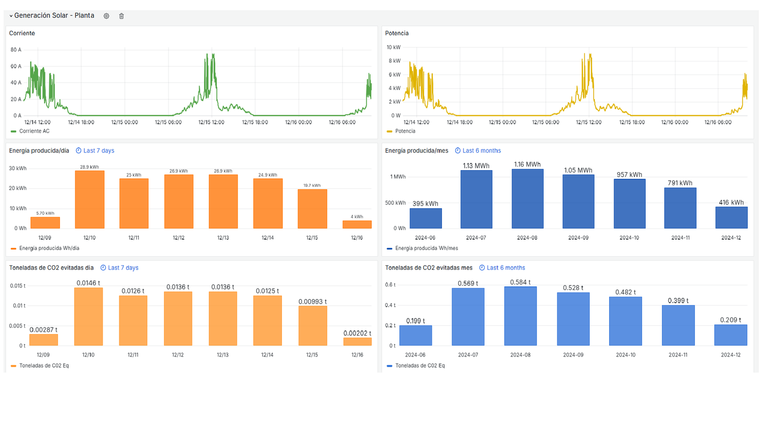Open the Energía producida/día panel title menu

[39, 151]
